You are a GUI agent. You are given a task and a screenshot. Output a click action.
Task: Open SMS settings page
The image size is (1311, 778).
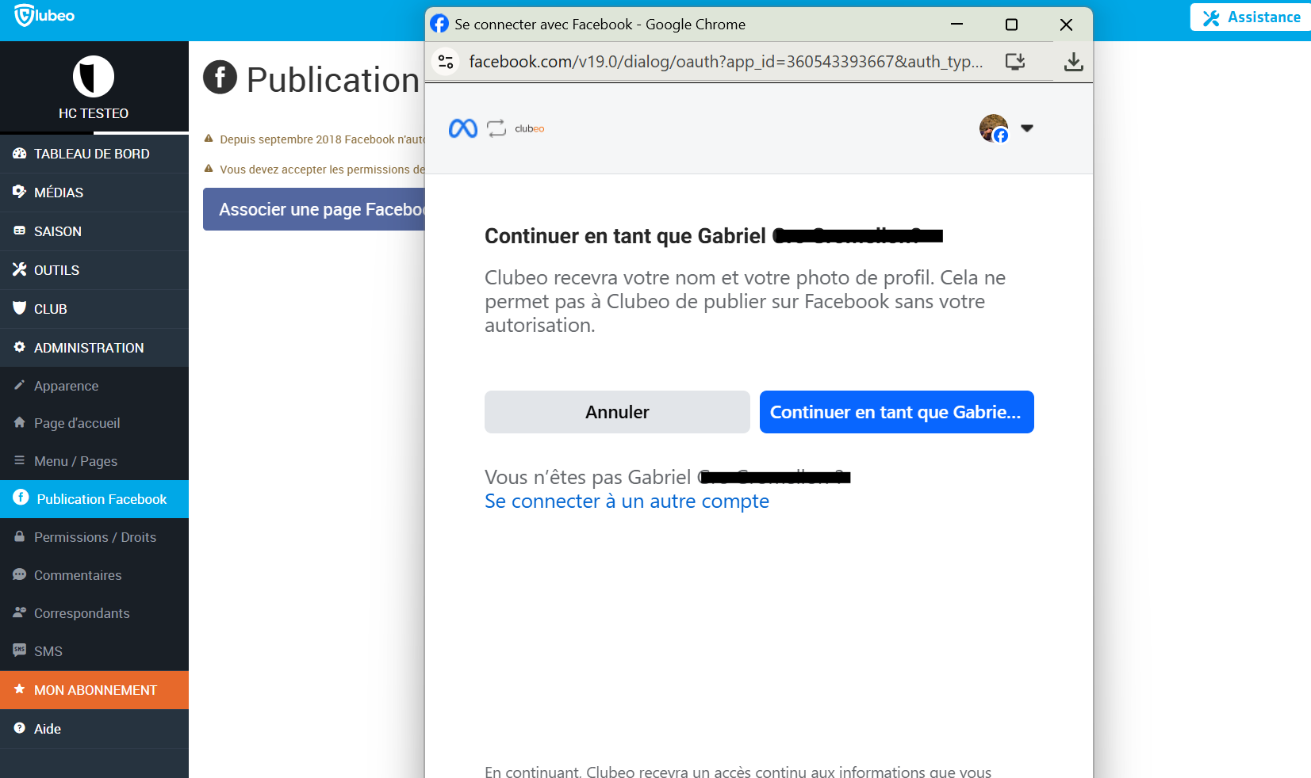click(94, 651)
